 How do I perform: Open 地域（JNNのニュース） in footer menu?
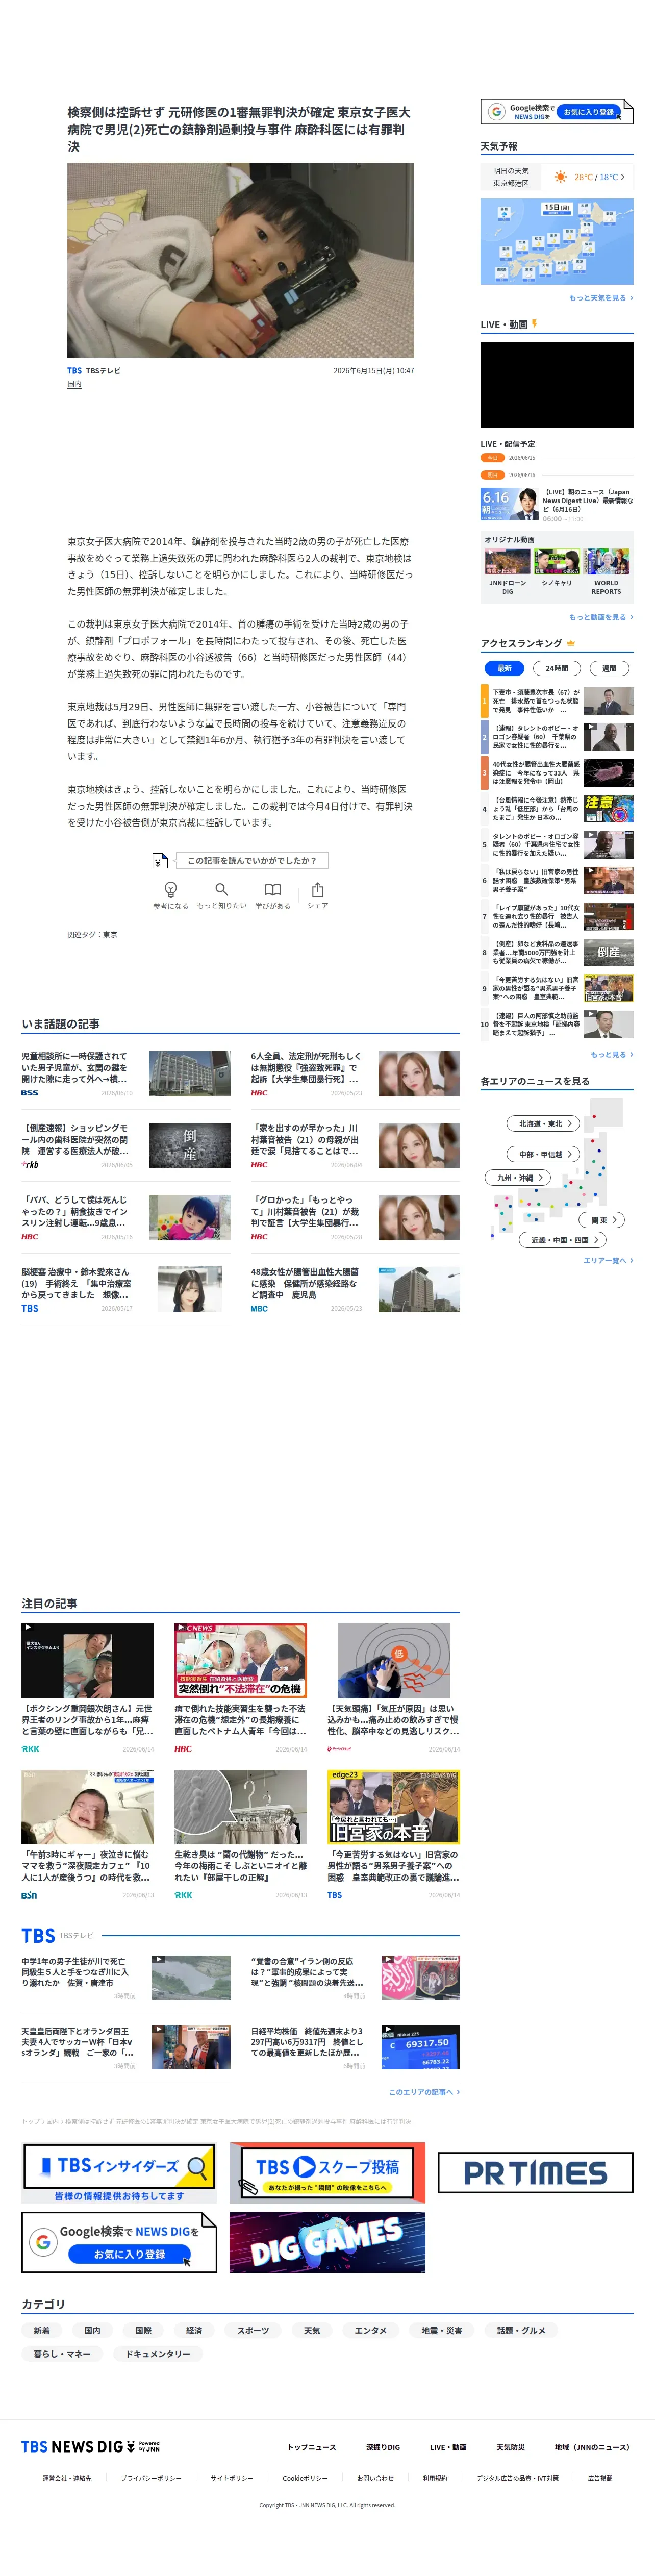coord(592,2447)
